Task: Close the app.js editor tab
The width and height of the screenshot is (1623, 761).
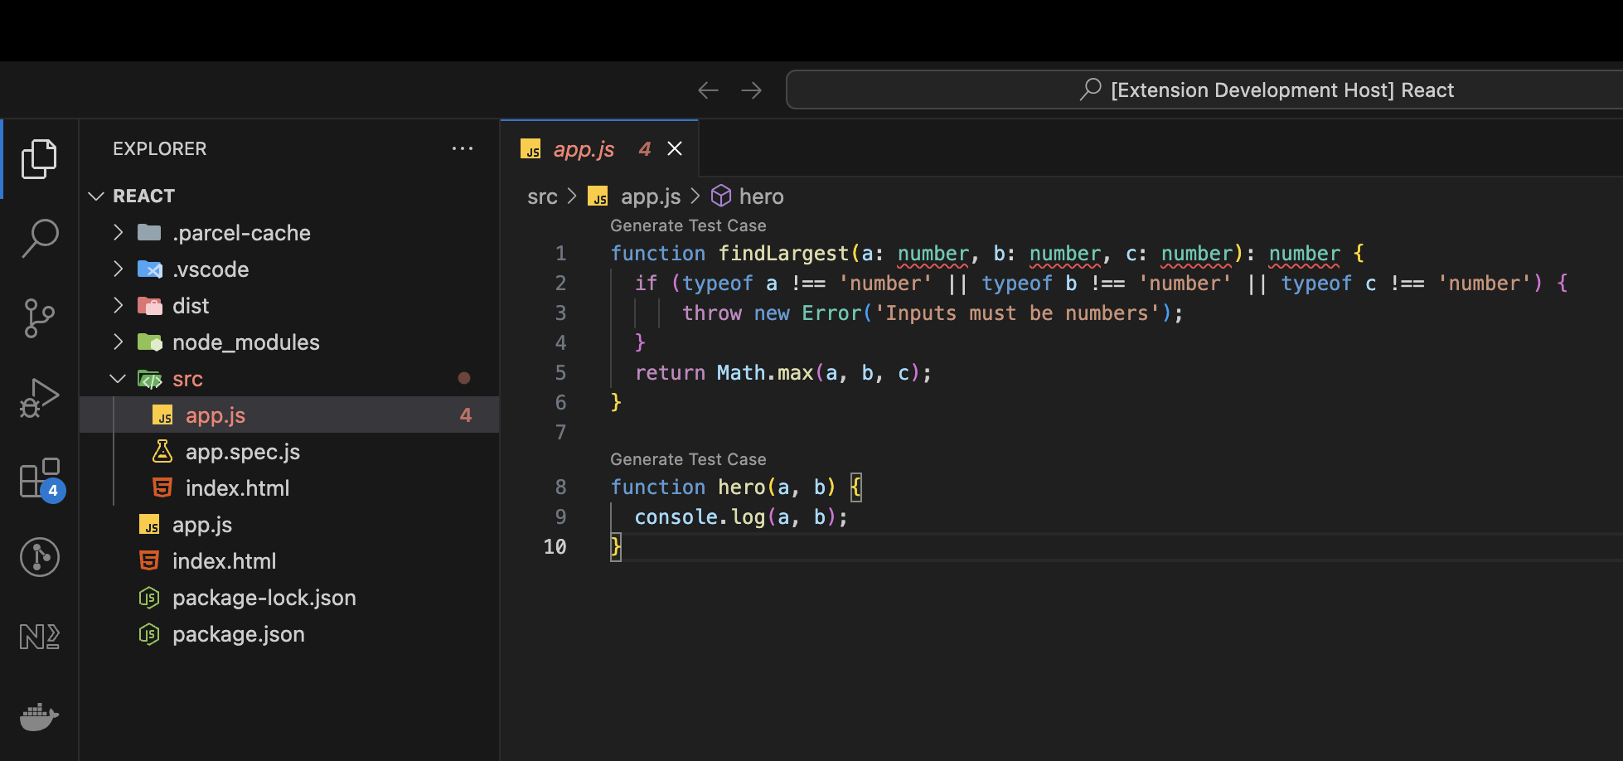Action: coord(675,148)
